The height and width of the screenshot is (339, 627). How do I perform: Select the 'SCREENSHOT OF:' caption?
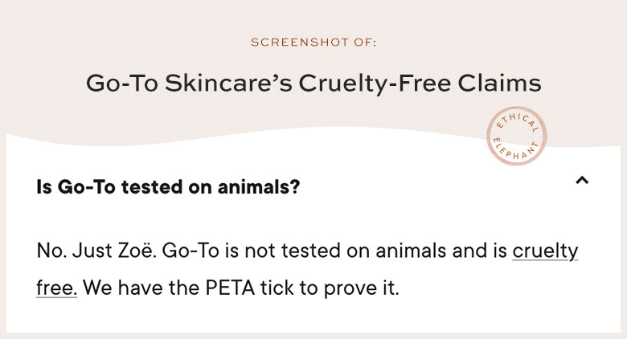[x=313, y=43]
